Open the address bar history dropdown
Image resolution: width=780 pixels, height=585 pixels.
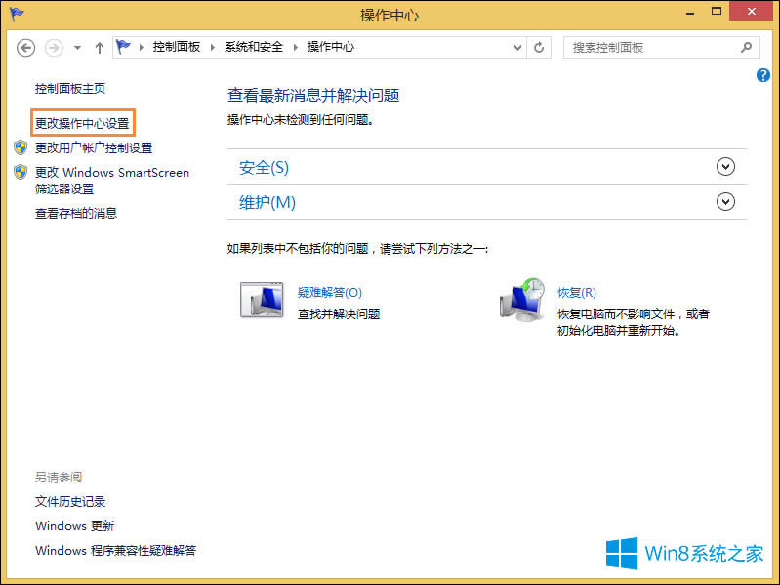coord(517,47)
